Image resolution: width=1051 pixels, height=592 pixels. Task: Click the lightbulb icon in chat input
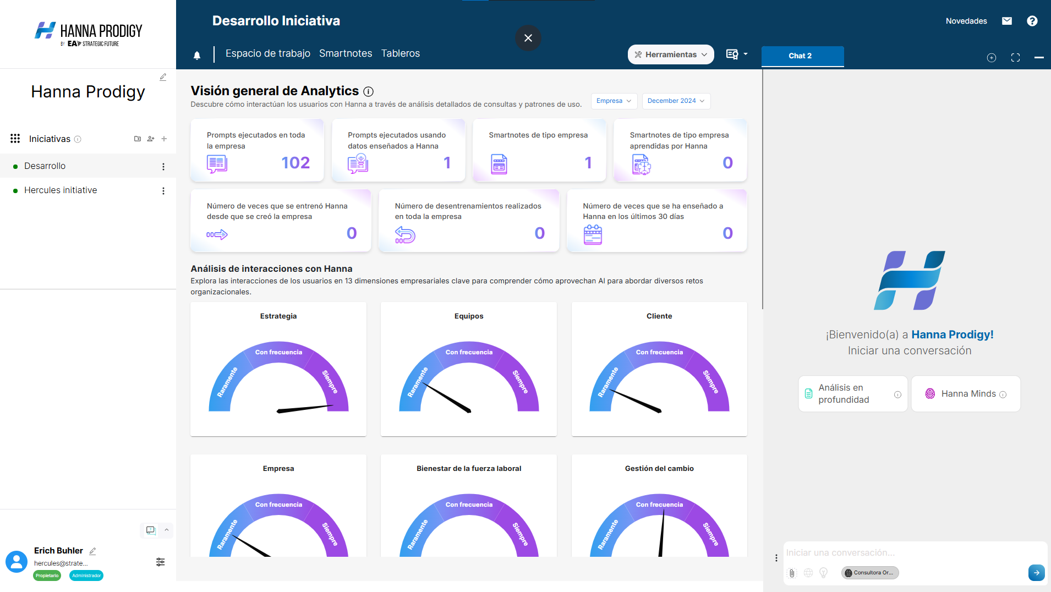(x=824, y=573)
